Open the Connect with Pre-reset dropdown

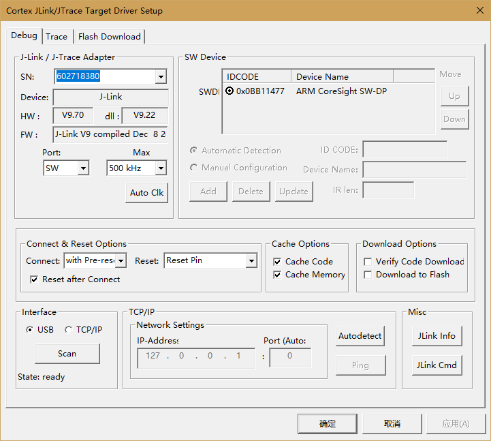pos(121,260)
